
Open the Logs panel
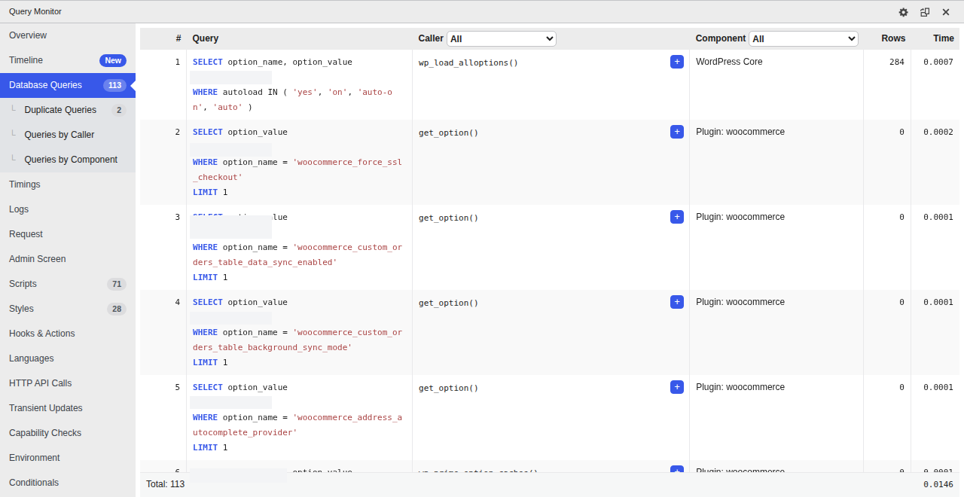tap(68, 209)
